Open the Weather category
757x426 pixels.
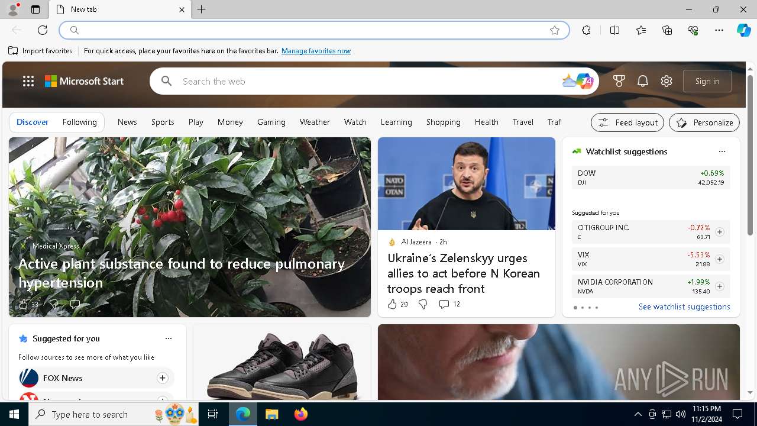coord(315,122)
